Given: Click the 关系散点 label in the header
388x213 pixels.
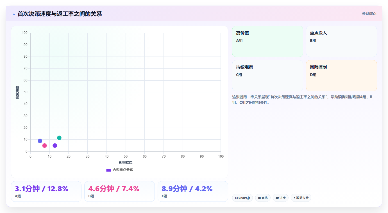Looking at the screenshot, I should (x=369, y=13).
